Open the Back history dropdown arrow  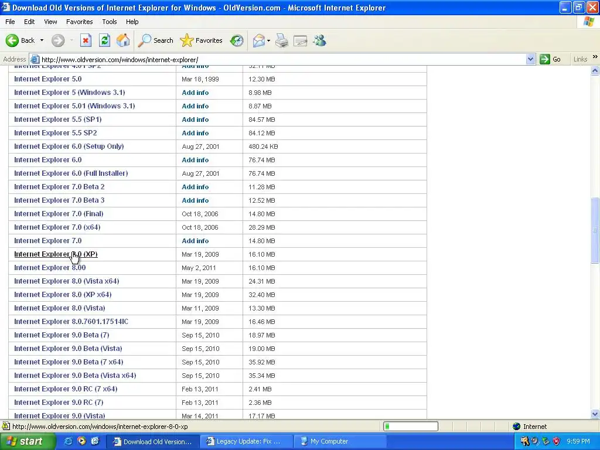[x=42, y=40]
